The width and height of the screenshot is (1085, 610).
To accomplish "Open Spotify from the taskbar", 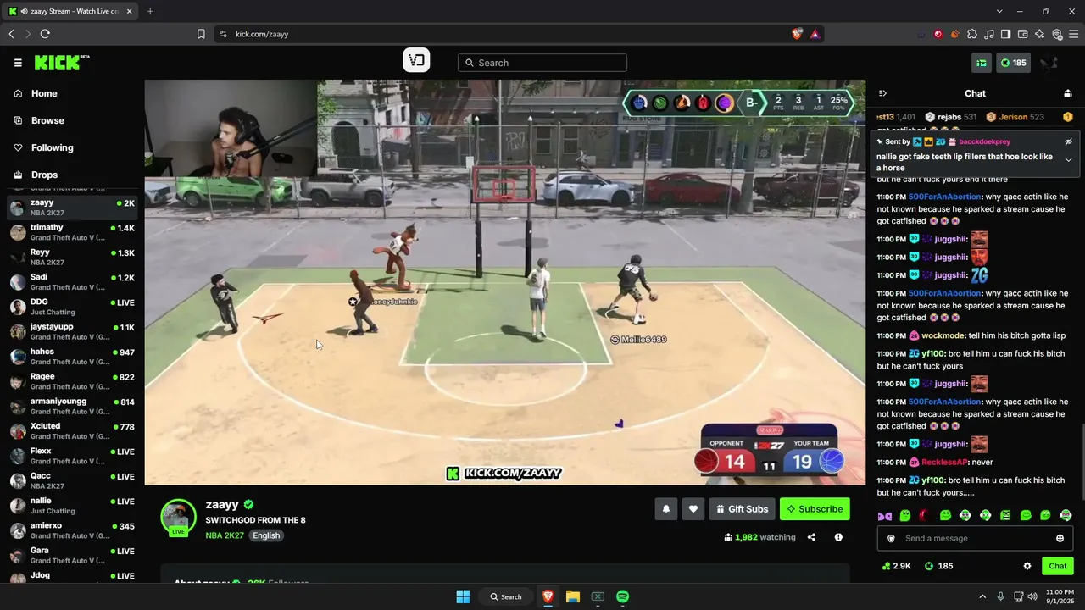I will [623, 596].
